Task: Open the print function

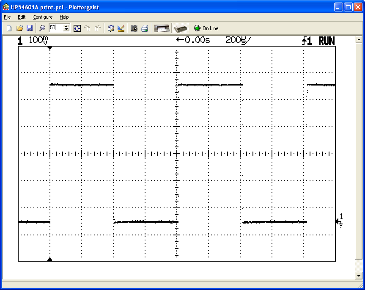Action: pos(144,28)
